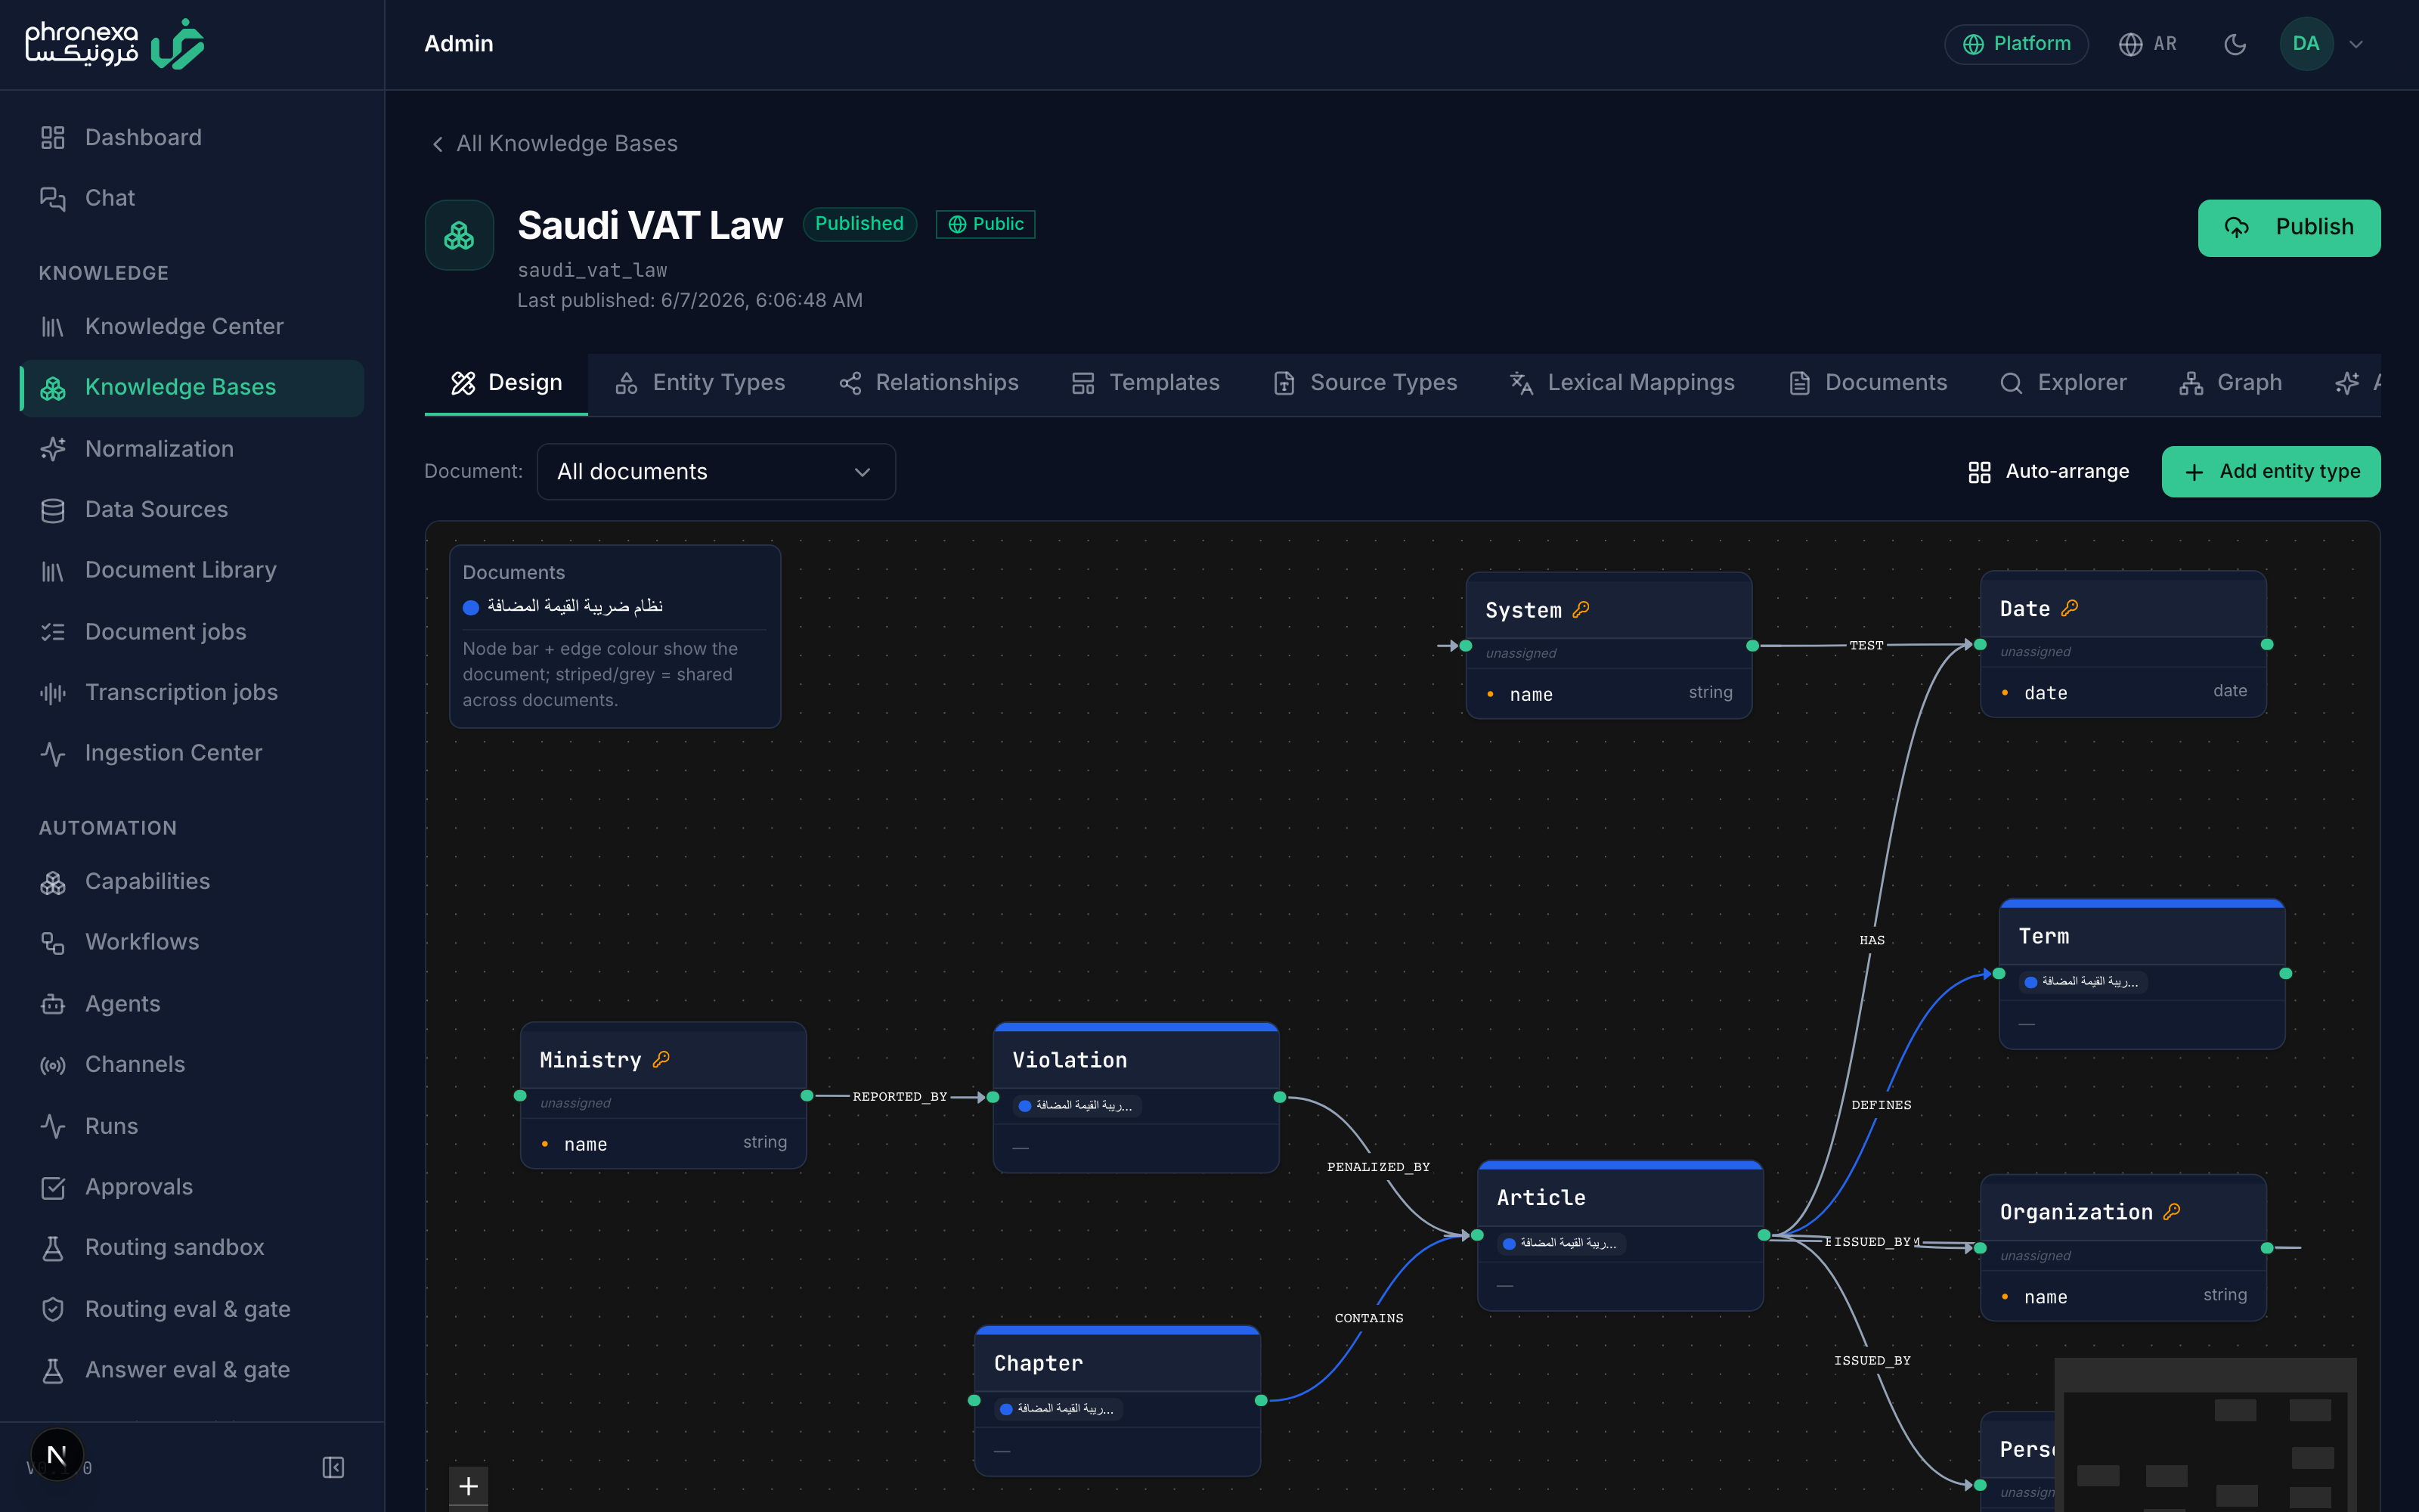Image resolution: width=2419 pixels, height=1512 pixels.
Task: Toggle dark mode moon icon
Action: click(x=2235, y=44)
